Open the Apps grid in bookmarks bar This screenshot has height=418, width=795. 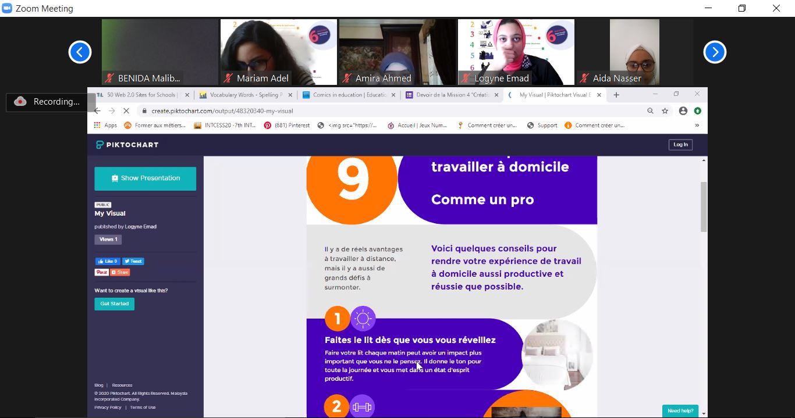105,125
